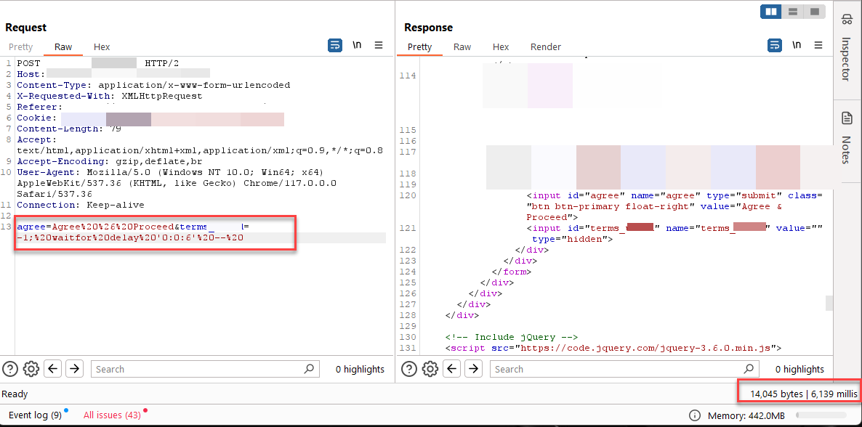This screenshot has height=427, width=862.
Task: Open the Response panel hamburger menu
Action: (x=818, y=45)
